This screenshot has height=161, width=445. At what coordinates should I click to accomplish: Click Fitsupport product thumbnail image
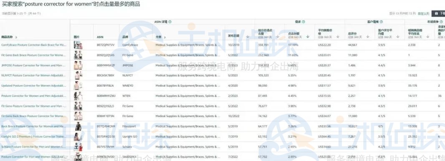click(78, 126)
